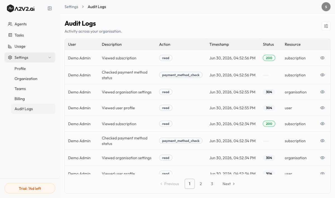The image size is (335, 198).
Task: Click the User column header
Action: point(72,44)
